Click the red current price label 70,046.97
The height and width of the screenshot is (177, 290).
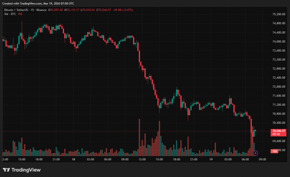(x=278, y=131)
